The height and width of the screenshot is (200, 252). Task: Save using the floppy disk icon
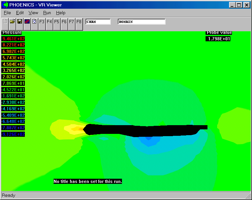click(20, 22)
